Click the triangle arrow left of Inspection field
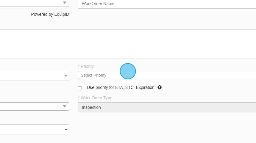256x143 pixels. click(x=65, y=106)
